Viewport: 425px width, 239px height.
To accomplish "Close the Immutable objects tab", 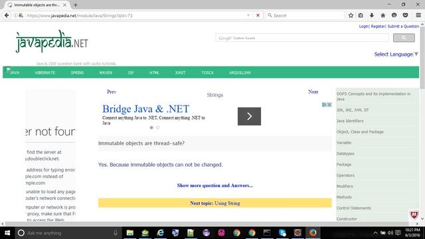I will point(64,5).
